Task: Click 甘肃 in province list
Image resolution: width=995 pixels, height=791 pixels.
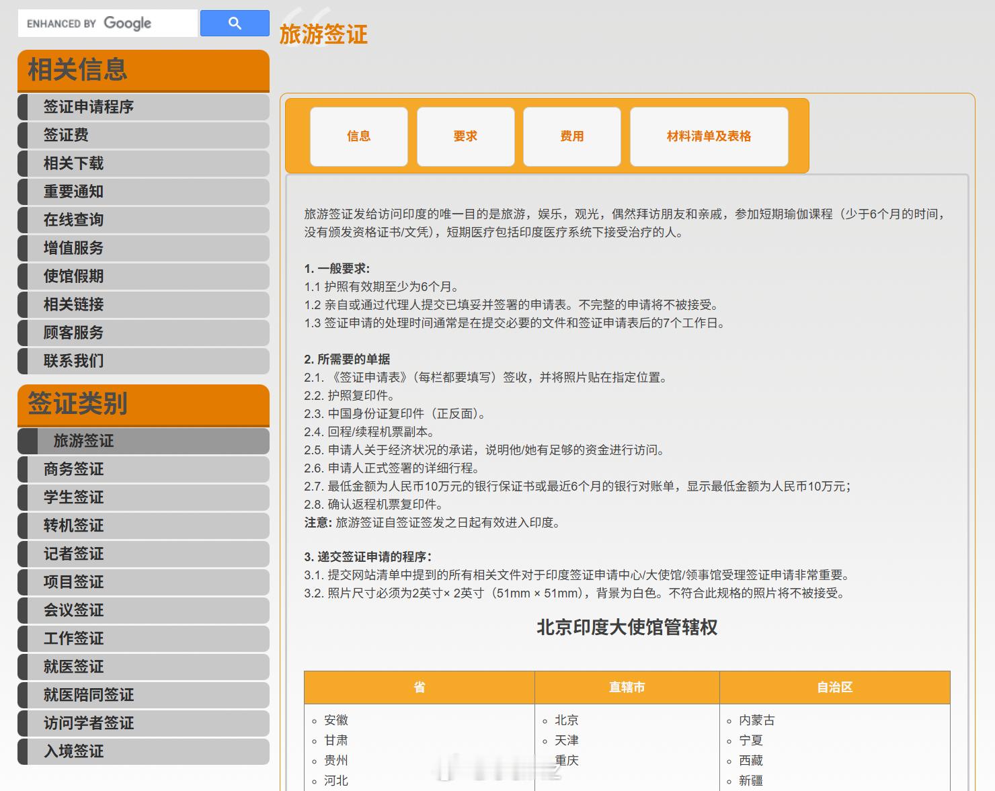Action: coord(336,740)
